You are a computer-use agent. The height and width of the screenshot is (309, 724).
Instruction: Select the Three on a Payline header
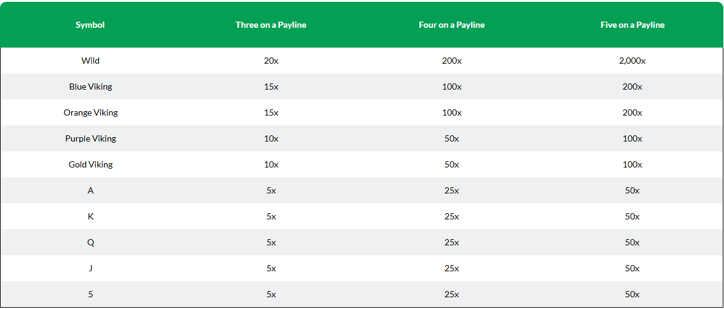click(271, 25)
